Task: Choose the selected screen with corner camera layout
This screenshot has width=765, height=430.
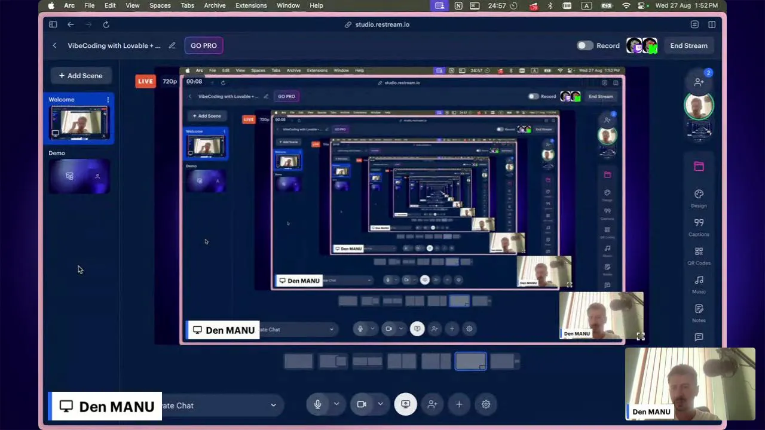Action: [x=470, y=361]
